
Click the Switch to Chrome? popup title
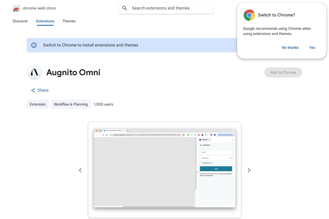277,15
